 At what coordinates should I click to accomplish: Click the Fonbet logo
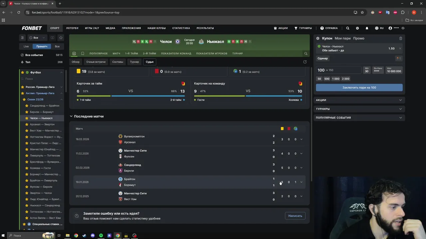[32, 28]
